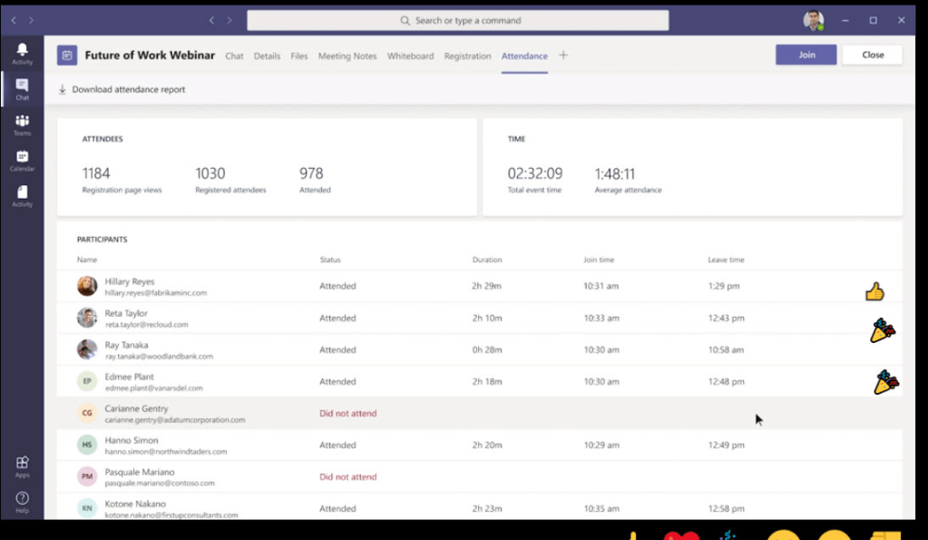
Task: Open the user profile avatar
Action: coord(814,20)
